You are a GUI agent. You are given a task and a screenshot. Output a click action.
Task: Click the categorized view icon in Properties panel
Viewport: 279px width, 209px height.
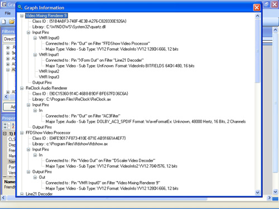(x=7, y=125)
